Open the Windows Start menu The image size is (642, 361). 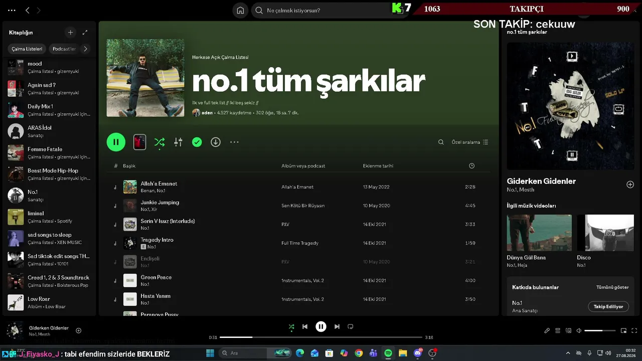click(x=210, y=353)
